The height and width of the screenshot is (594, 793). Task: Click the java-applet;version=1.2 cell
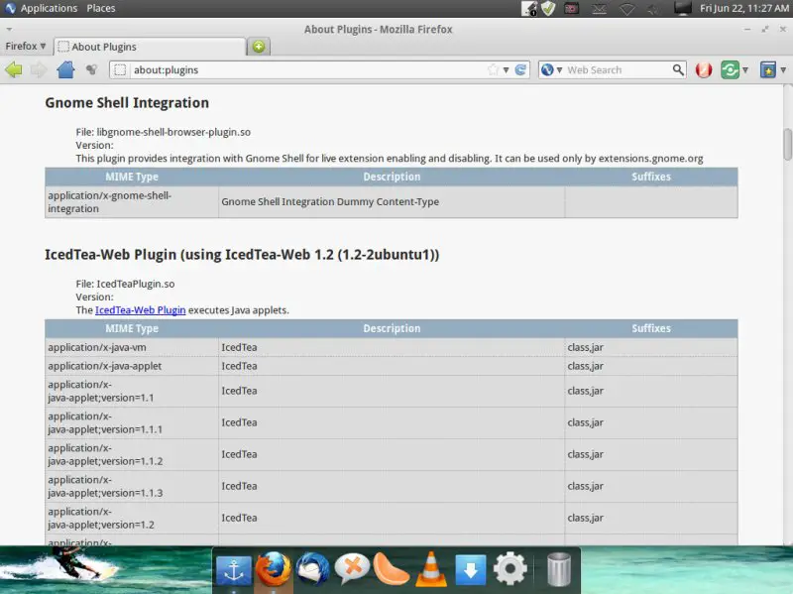point(132,518)
